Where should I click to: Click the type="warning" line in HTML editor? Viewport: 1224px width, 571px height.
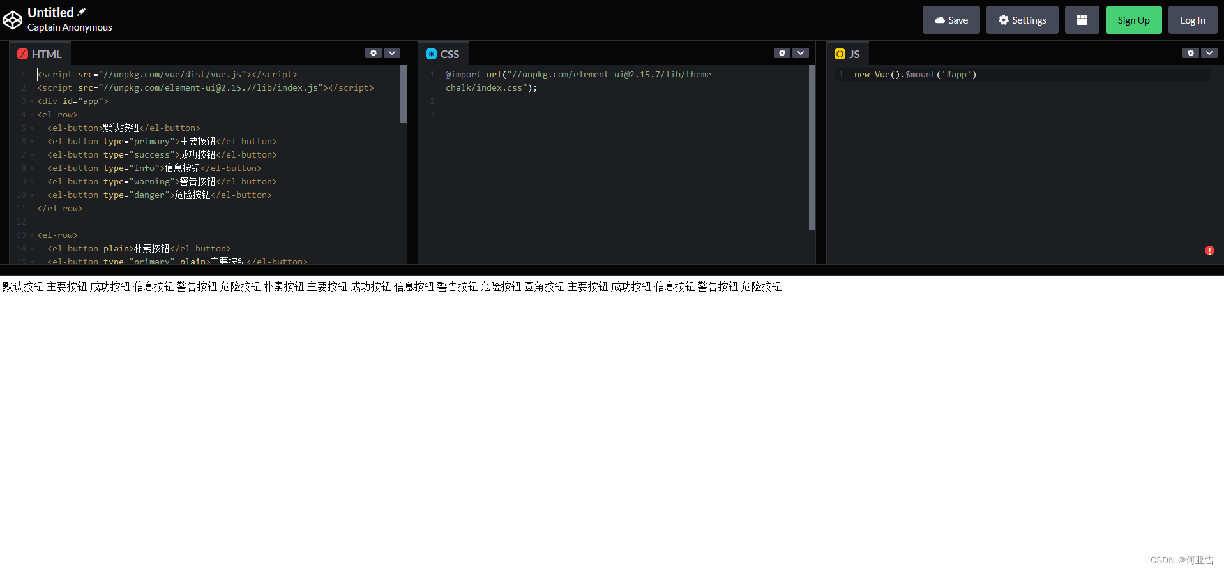click(x=162, y=182)
